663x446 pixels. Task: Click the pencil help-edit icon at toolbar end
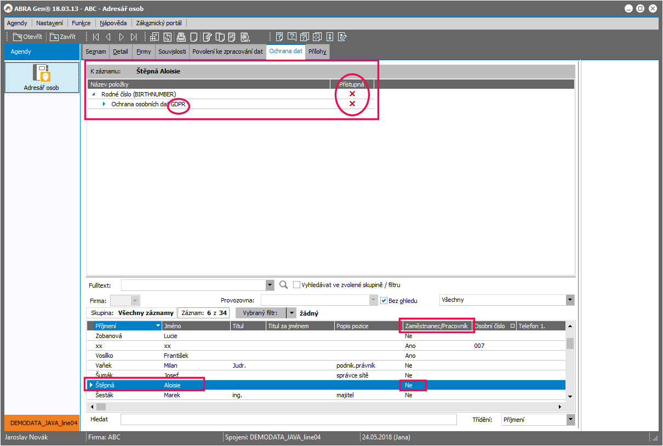(343, 37)
